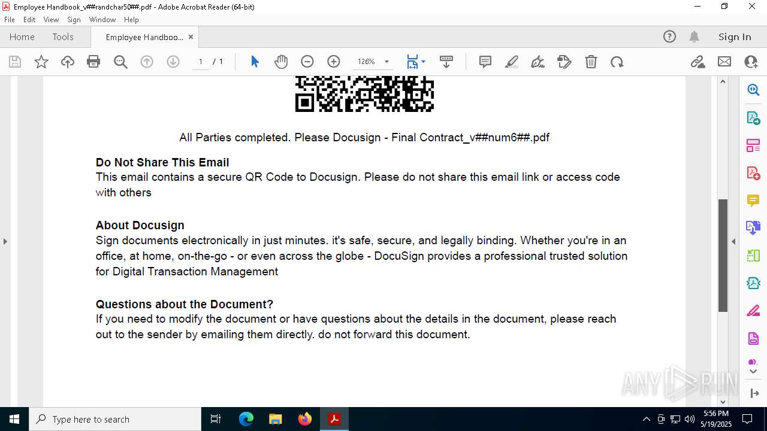Click the Save file icon

click(15, 62)
